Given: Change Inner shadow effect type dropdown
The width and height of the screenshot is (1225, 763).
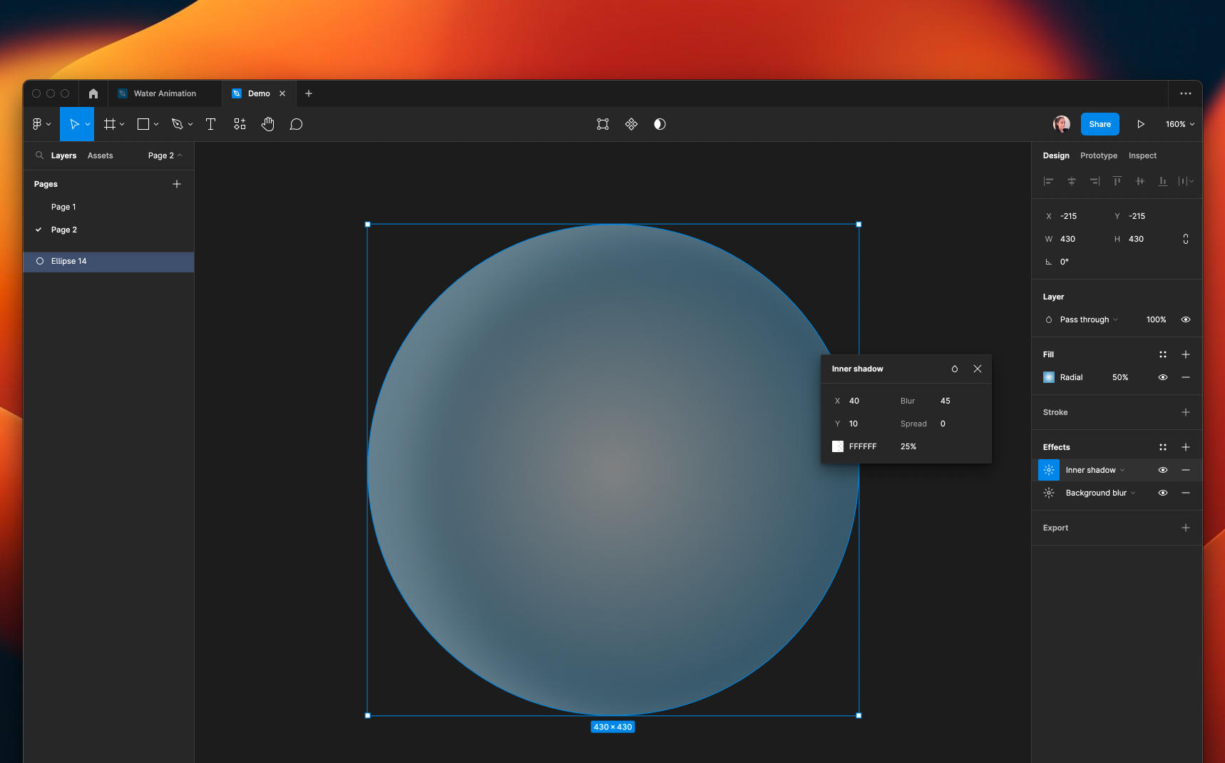Looking at the screenshot, I should tap(1095, 470).
